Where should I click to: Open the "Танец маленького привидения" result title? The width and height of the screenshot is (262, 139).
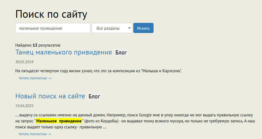[x=64, y=52]
